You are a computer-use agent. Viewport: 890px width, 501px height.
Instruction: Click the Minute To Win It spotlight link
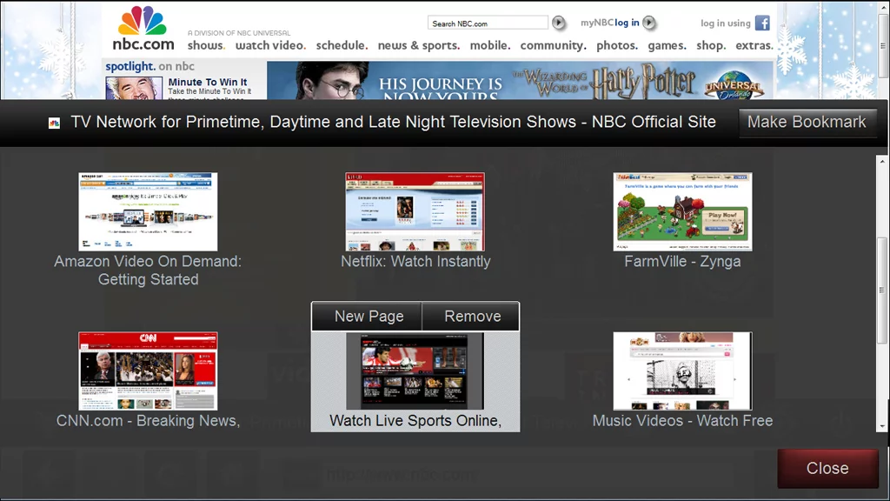click(208, 83)
